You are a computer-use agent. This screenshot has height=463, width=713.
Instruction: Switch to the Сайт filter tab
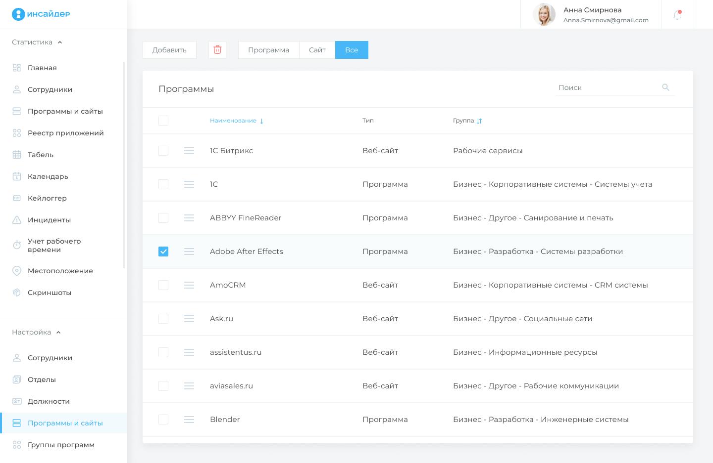317,49
